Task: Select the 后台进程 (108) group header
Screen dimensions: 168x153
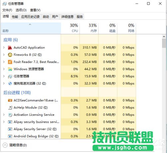Action: click(17, 93)
